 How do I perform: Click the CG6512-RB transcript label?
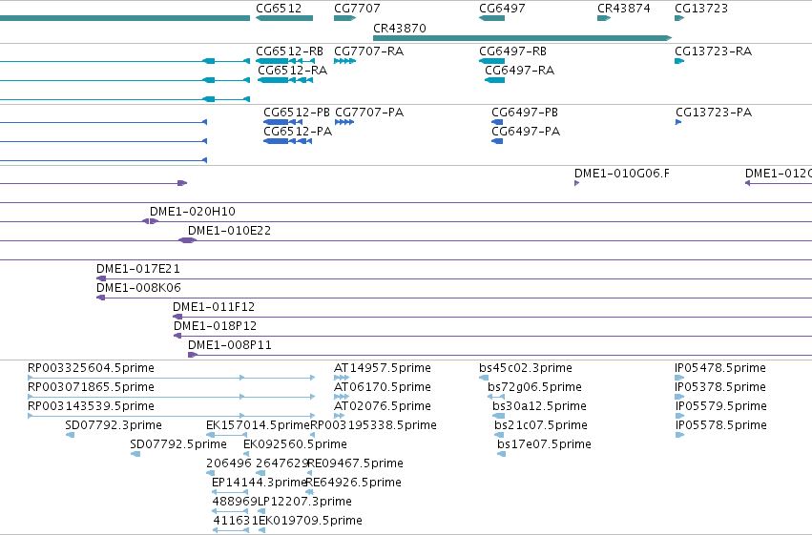[289, 51]
